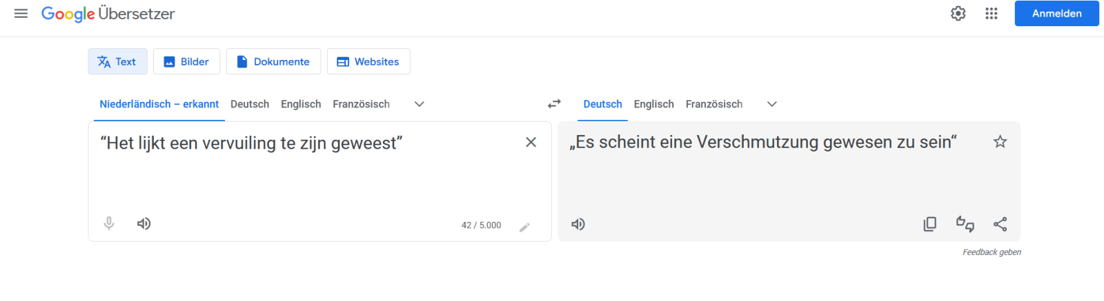The image size is (1104, 301).
Task: Toggle the handwriting pencil input
Action: (x=524, y=227)
